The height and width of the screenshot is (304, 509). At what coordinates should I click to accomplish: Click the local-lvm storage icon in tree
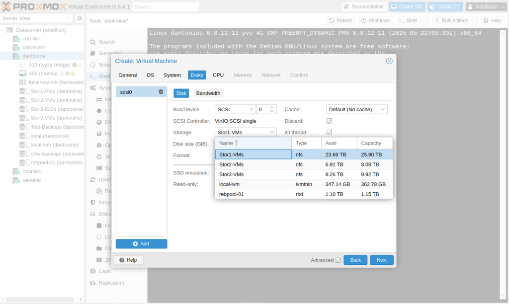click(x=24, y=145)
